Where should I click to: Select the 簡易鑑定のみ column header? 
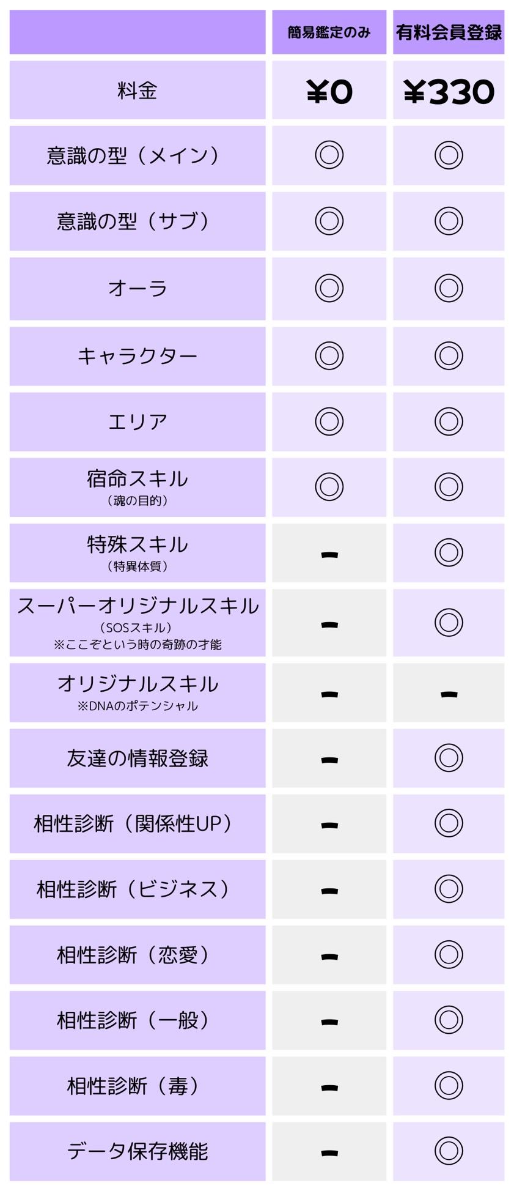click(329, 32)
